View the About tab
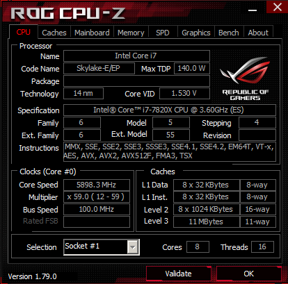288x284 pixels. pos(258,33)
